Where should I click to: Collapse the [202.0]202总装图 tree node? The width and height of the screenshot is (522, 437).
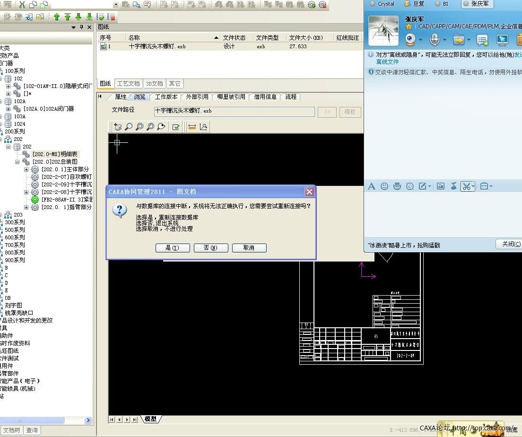pyautogui.click(x=17, y=162)
